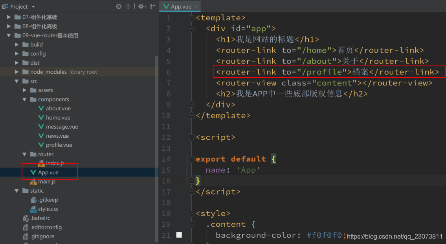Click the scroll-from-source target icon
This screenshot has width=446, height=244.
tap(119, 6)
